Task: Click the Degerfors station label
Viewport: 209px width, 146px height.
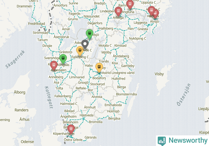Action: click(95, 23)
